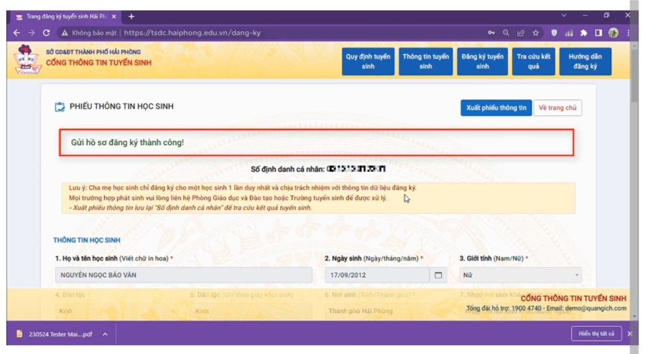Viewport: 648px width, 354px height.
Task: Bookmark this page with the star icon
Action: pos(536,33)
